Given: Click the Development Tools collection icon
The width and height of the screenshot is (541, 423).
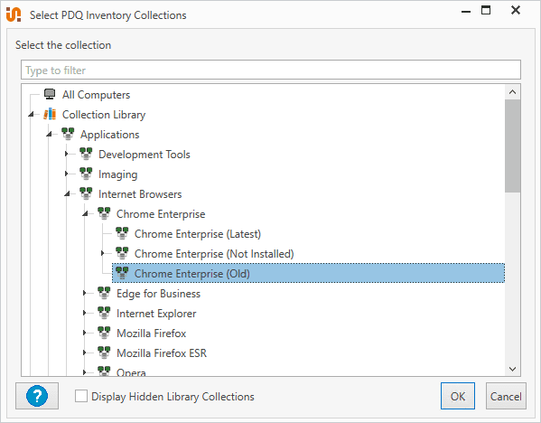Looking at the screenshot, I should (86, 154).
